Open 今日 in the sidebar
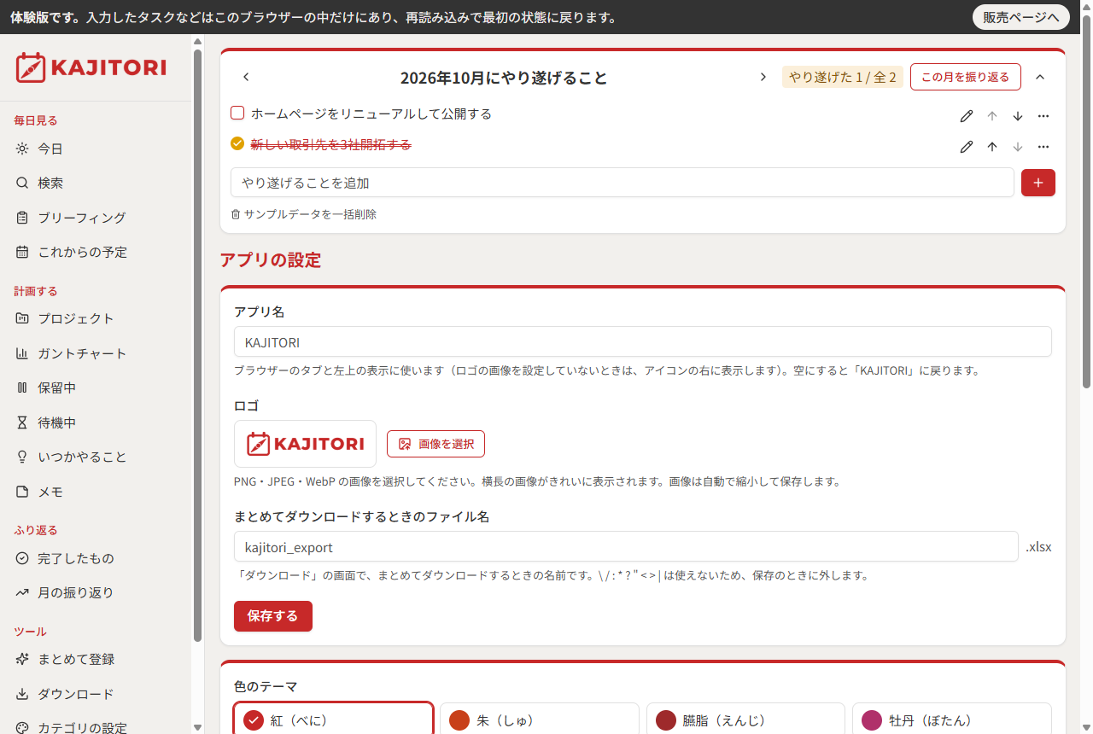 (x=96, y=149)
